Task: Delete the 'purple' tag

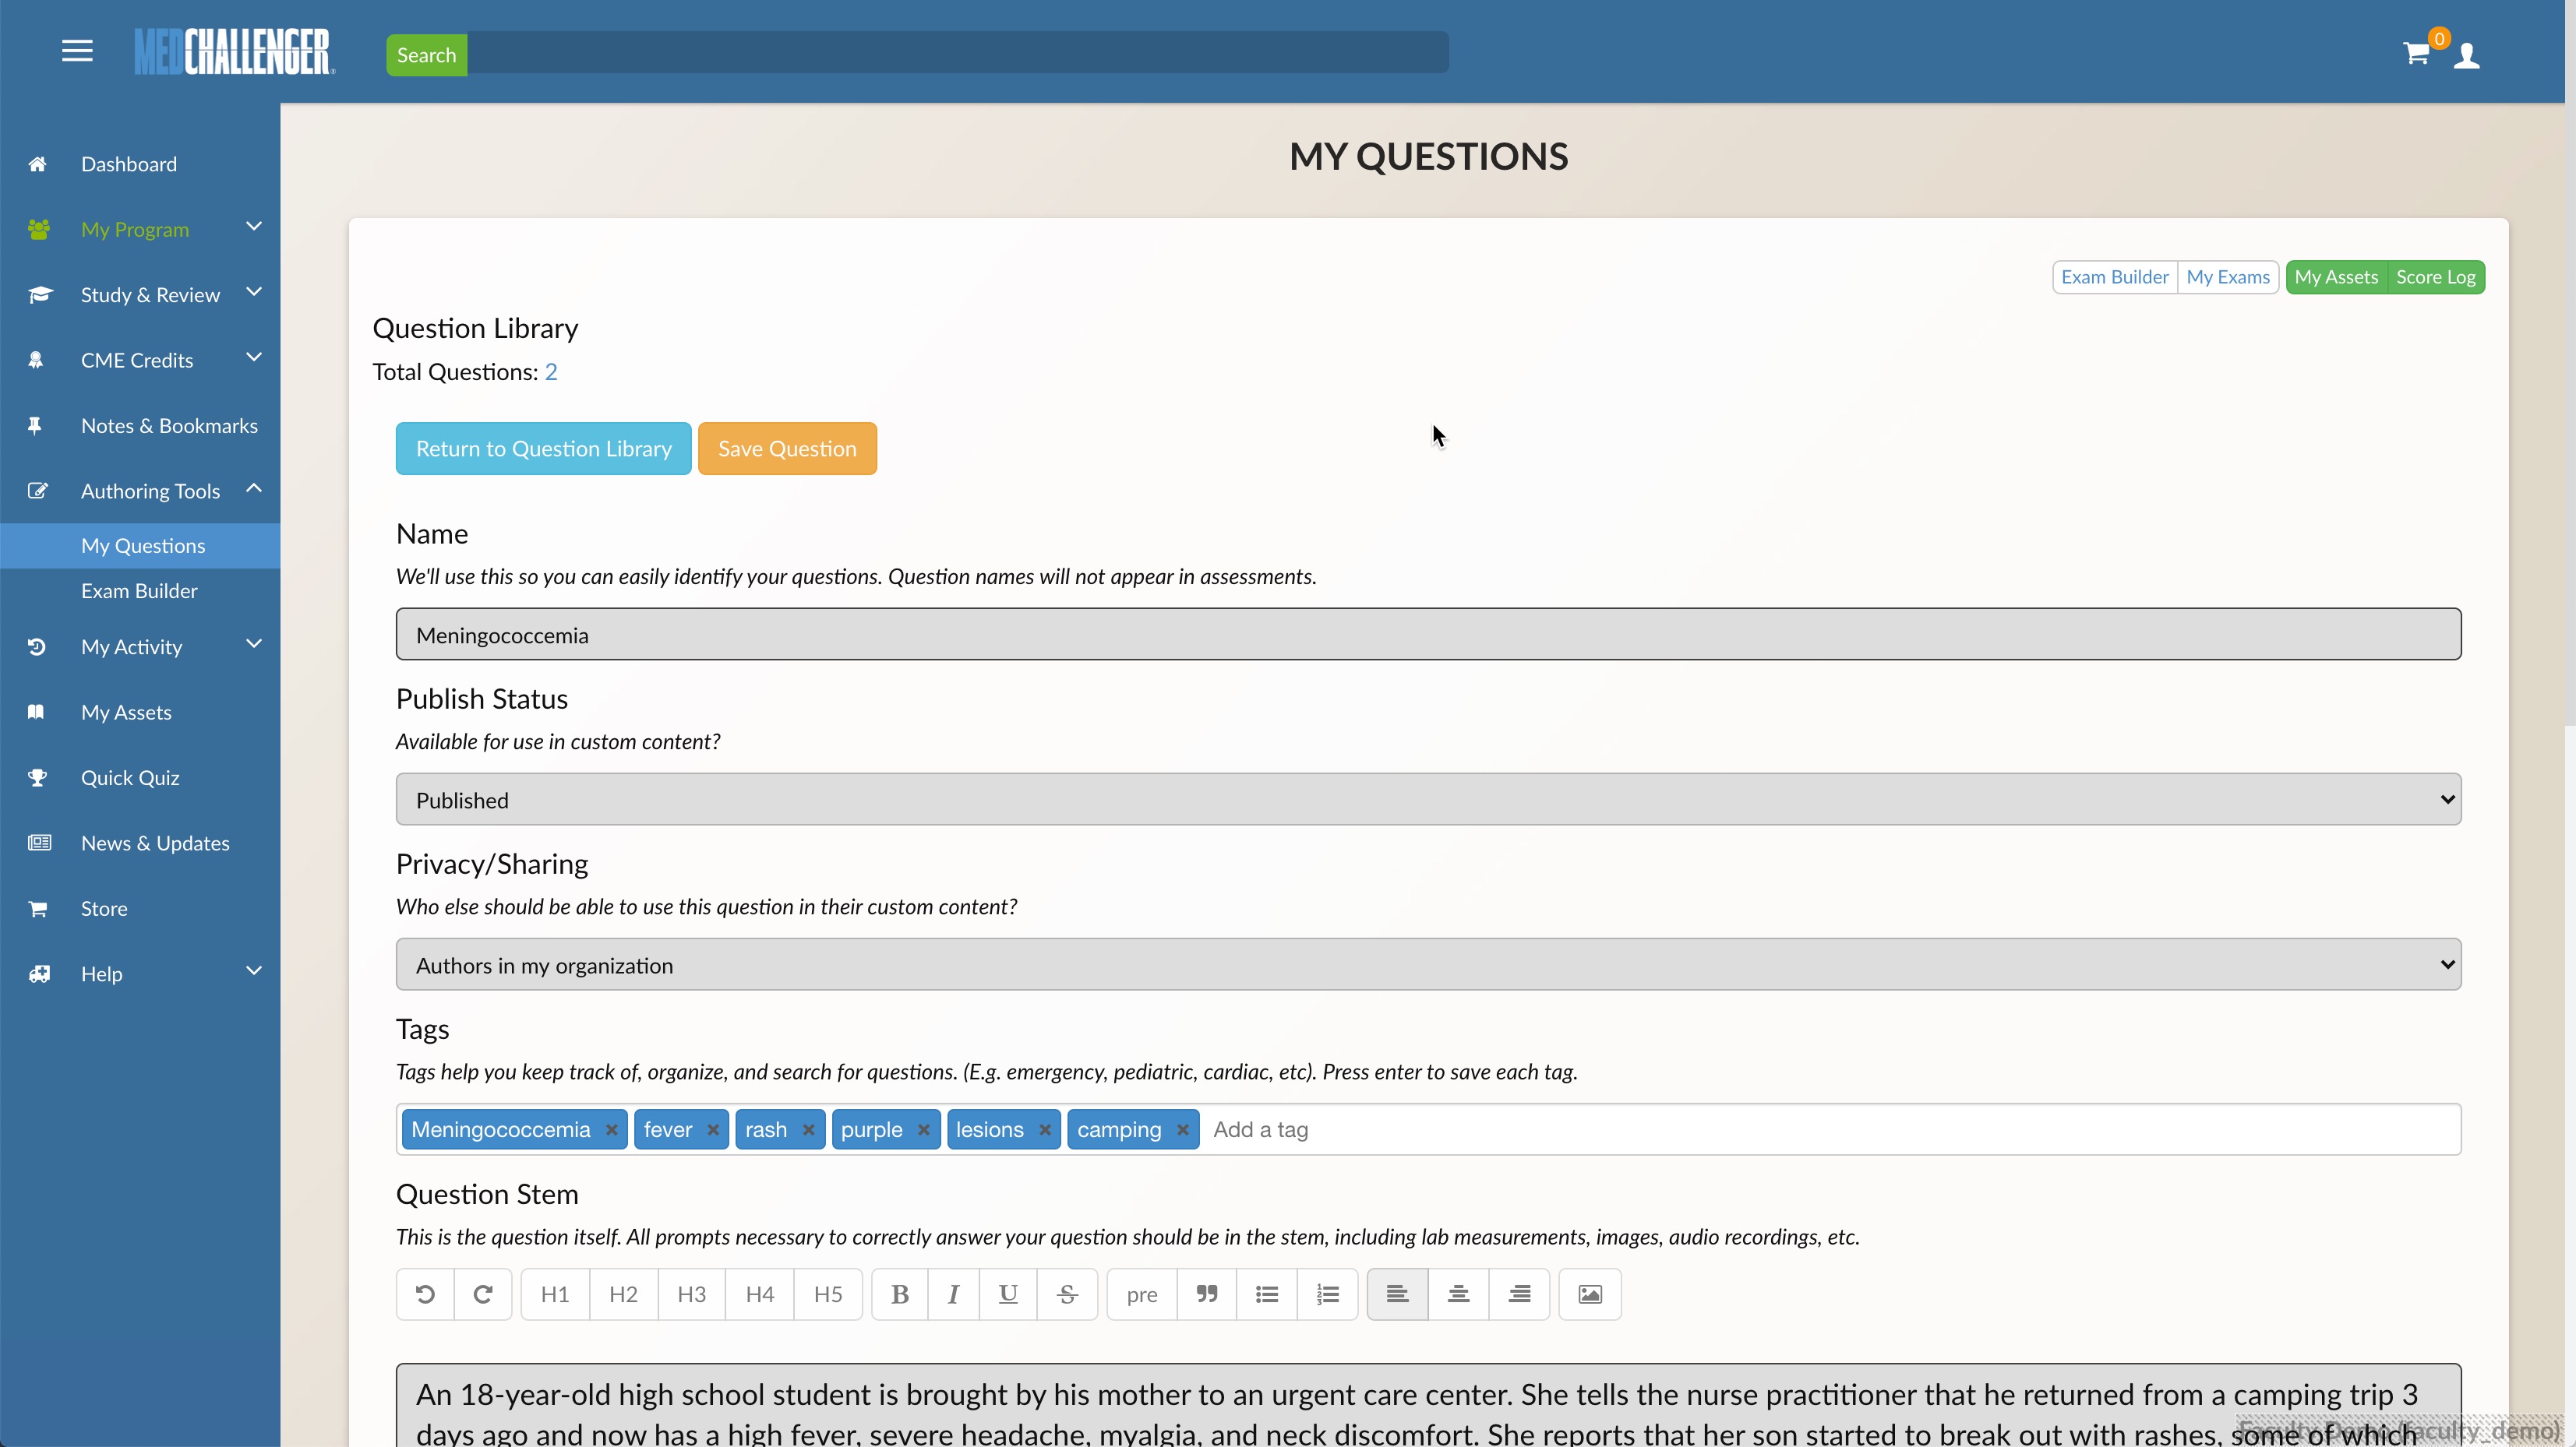Action: (x=924, y=1129)
